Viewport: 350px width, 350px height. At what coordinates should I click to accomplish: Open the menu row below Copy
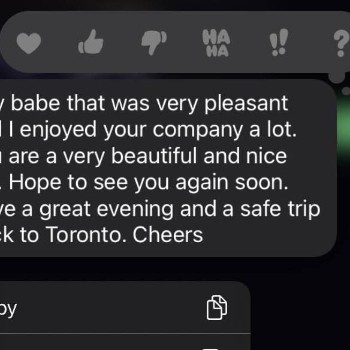[x=125, y=342]
